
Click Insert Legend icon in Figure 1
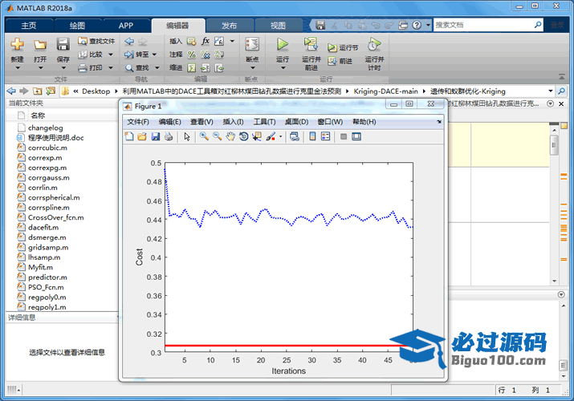point(325,136)
